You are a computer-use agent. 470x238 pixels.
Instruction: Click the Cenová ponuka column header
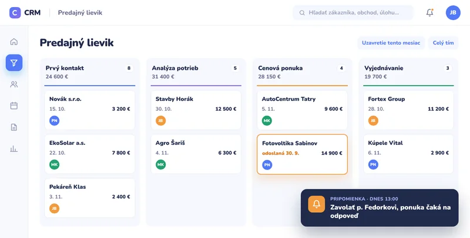(280, 68)
